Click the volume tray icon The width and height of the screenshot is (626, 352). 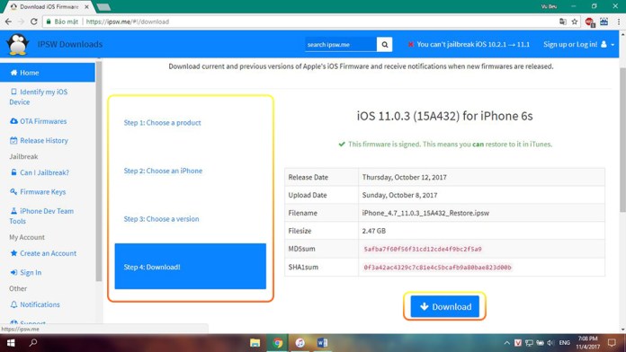[x=551, y=343]
